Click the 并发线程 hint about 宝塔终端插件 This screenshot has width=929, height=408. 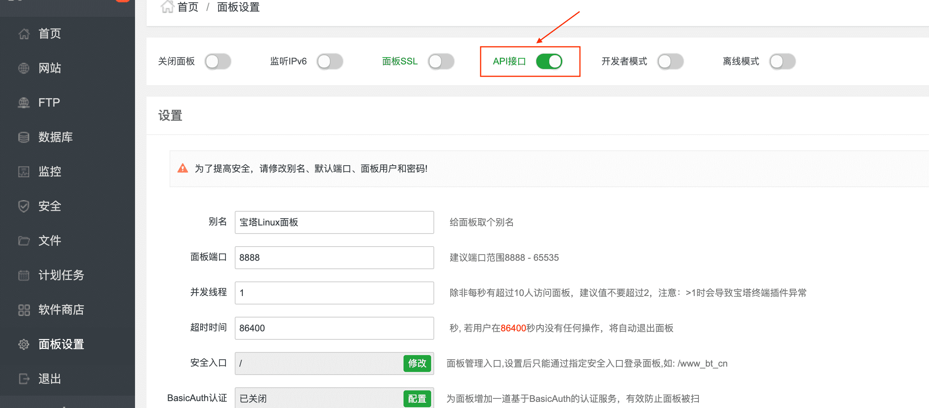(628, 293)
